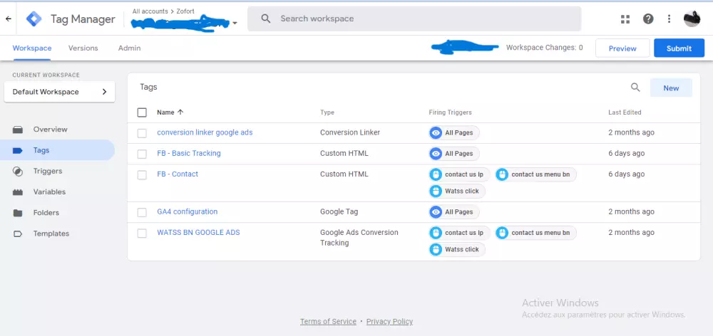Check the WATSS BN GOOGLE ADS row
This screenshot has width=713, height=336.
click(142, 233)
